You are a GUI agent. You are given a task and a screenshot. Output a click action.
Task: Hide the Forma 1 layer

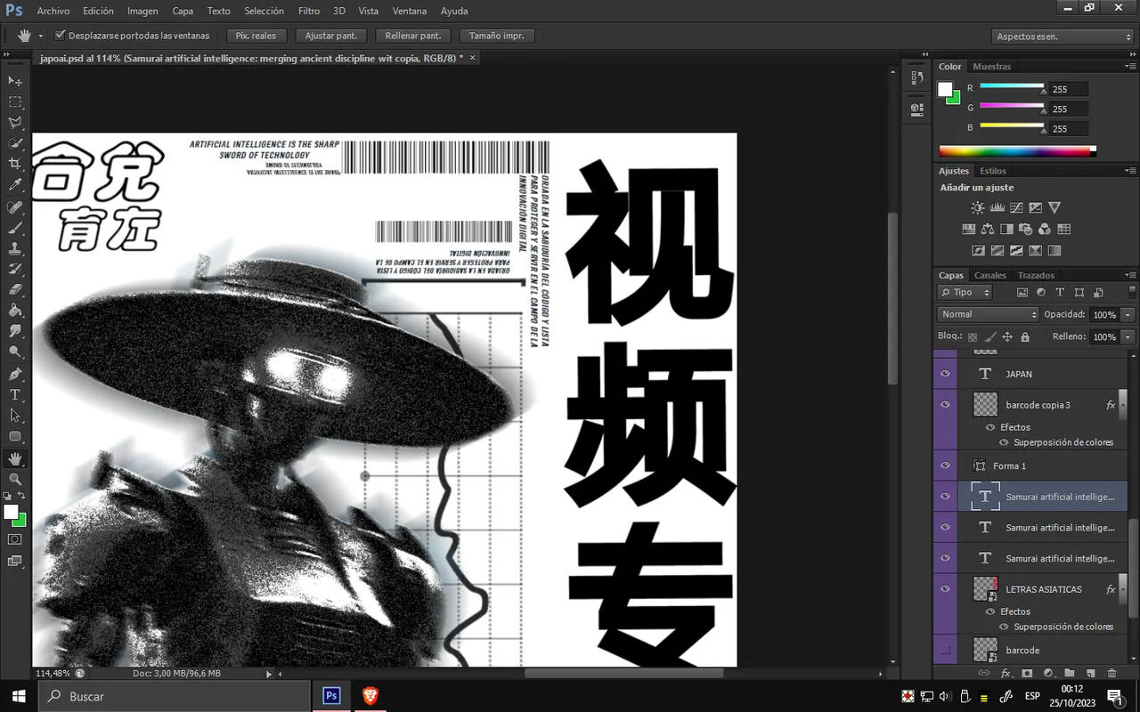point(945,465)
